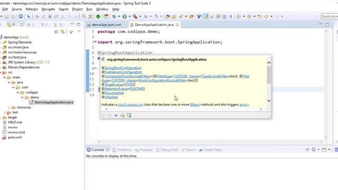Click Link with Editor icon in Package Explorer
This screenshot has width=338, height=190.
[x=63, y=32]
